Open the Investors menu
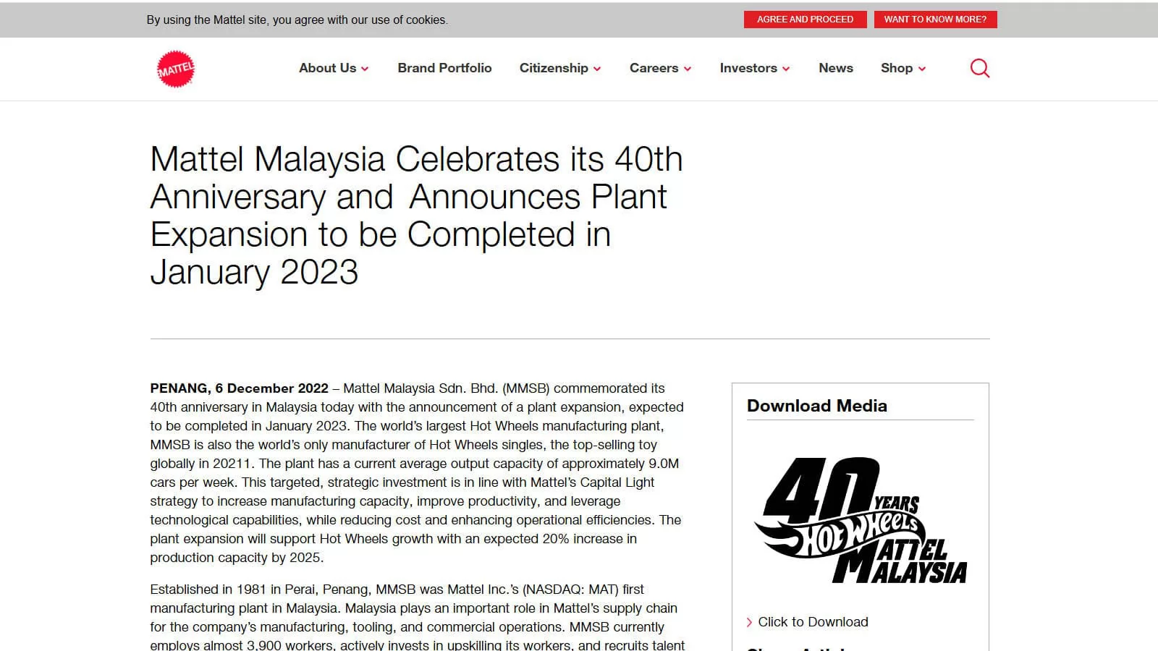The height and width of the screenshot is (651, 1158). (x=748, y=68)
